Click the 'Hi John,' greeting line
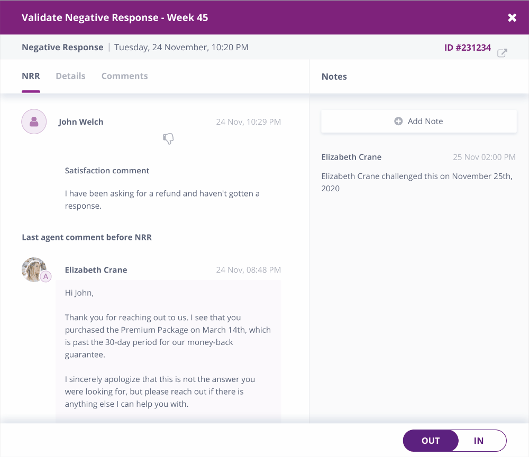 coord(79,293)
